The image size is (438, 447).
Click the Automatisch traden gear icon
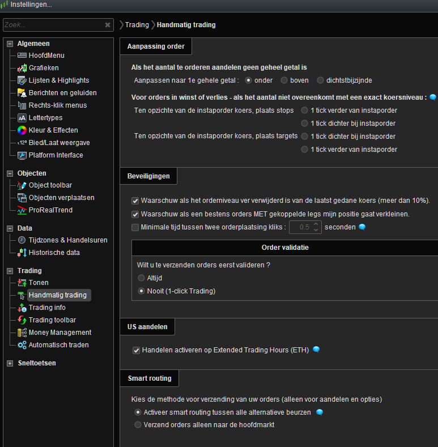(x=22, y=345)
